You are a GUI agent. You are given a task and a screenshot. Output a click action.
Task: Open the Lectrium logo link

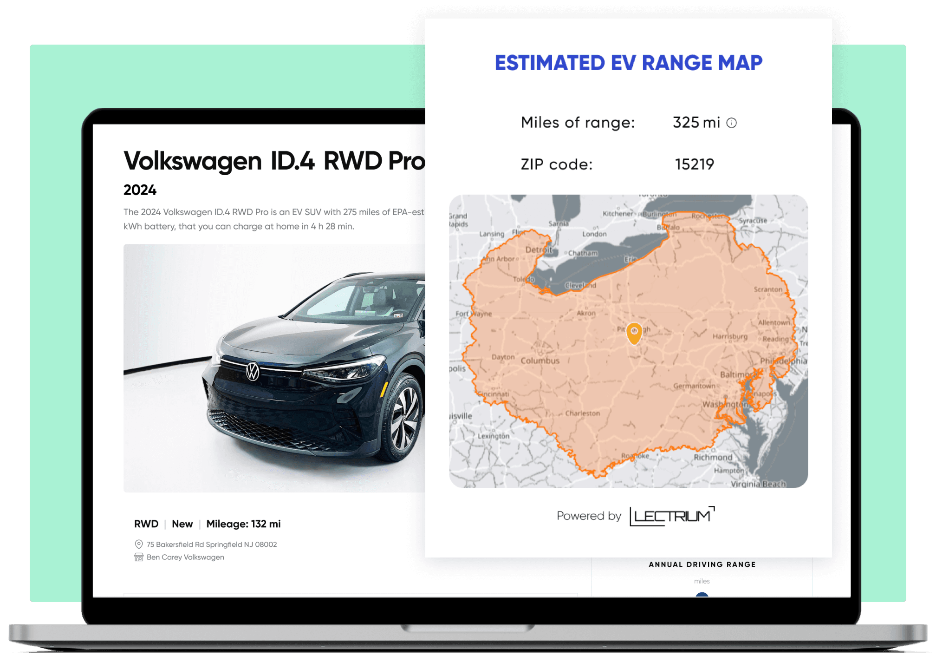pyautogui.click(x=672, y=516)
